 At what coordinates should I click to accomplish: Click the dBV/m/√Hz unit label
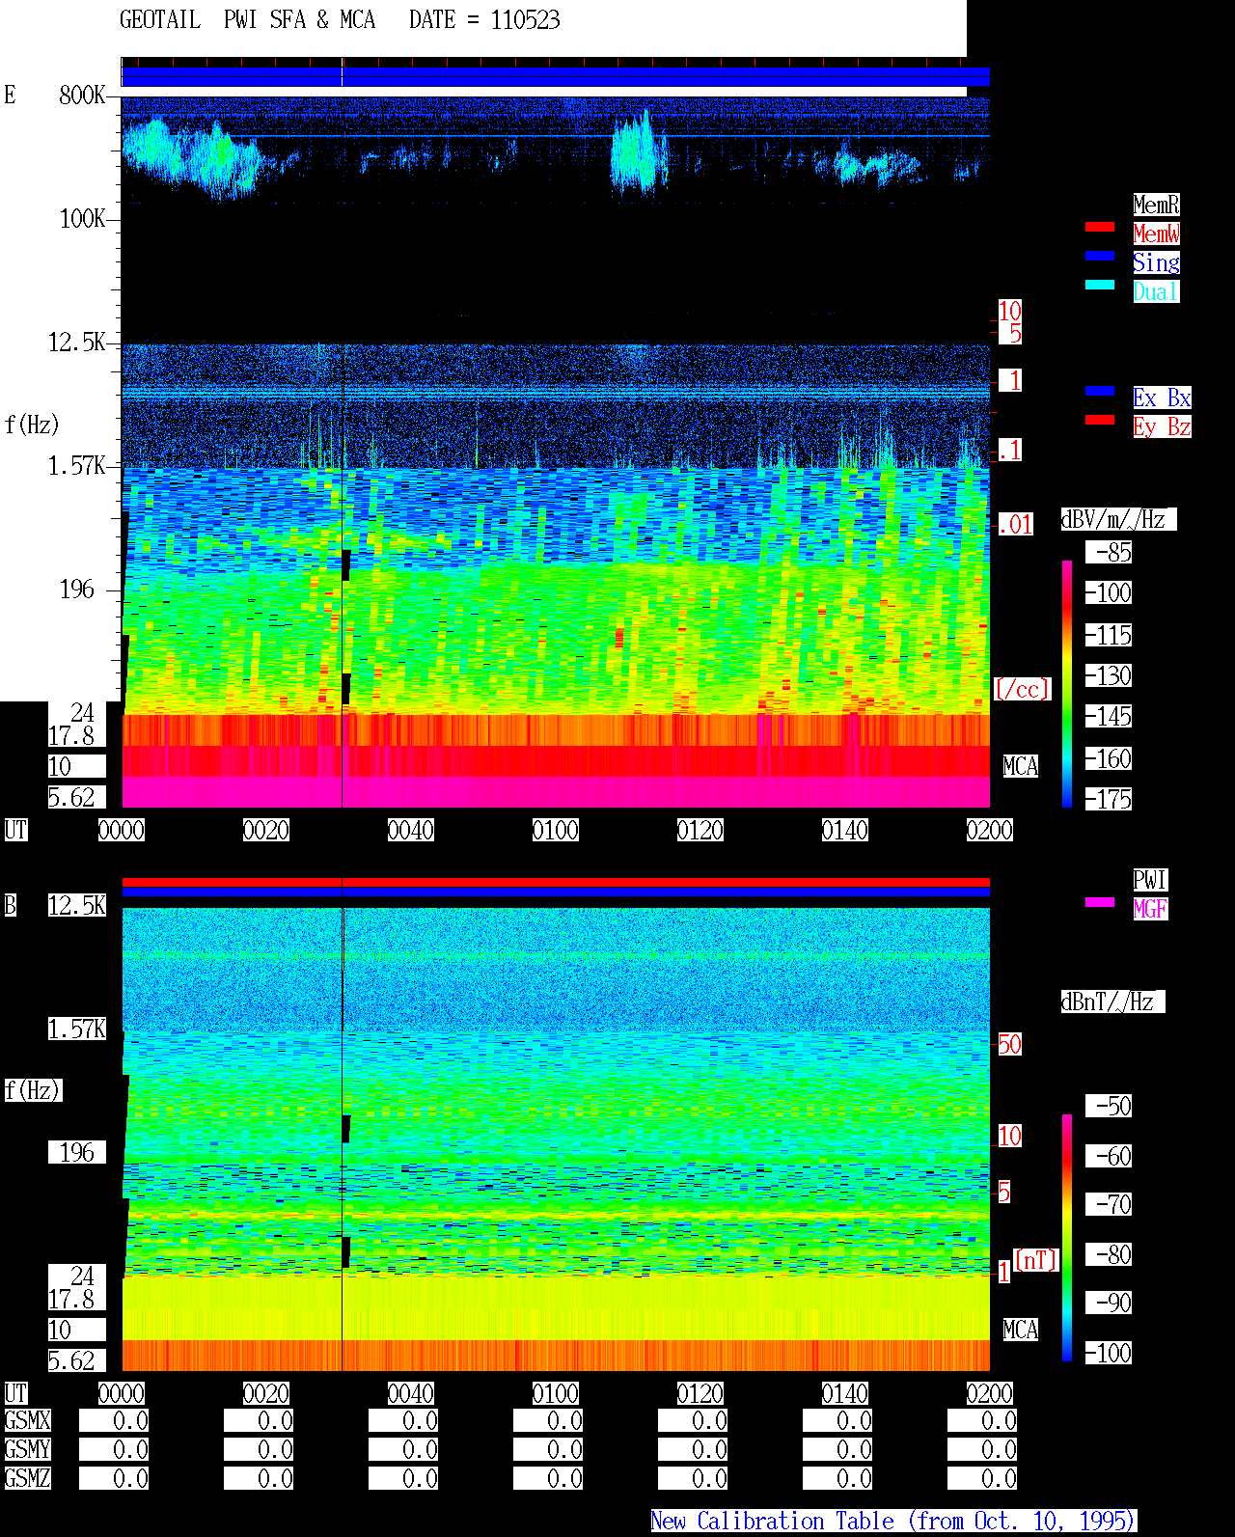pos(1118,519)
